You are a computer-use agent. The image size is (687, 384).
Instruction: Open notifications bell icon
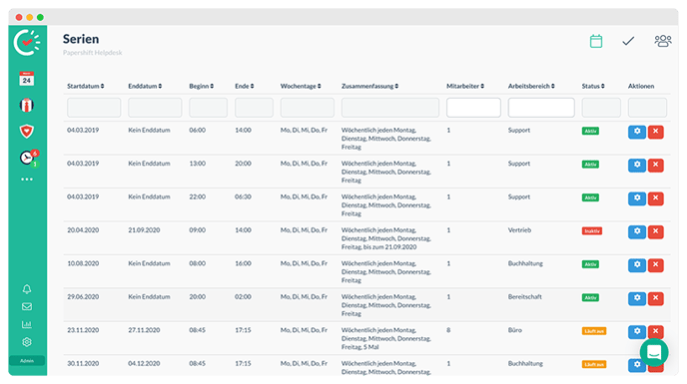(x=27, y=289)
